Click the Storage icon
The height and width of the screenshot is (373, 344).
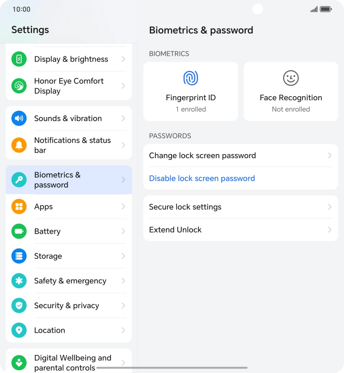coord(19,256)
